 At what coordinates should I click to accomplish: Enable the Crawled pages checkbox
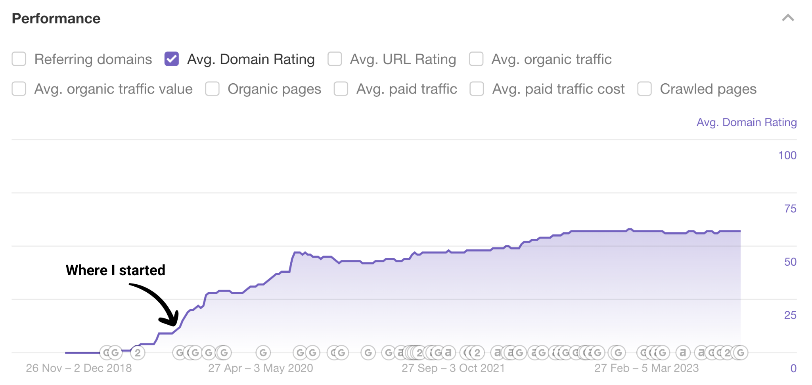(644, 89)
